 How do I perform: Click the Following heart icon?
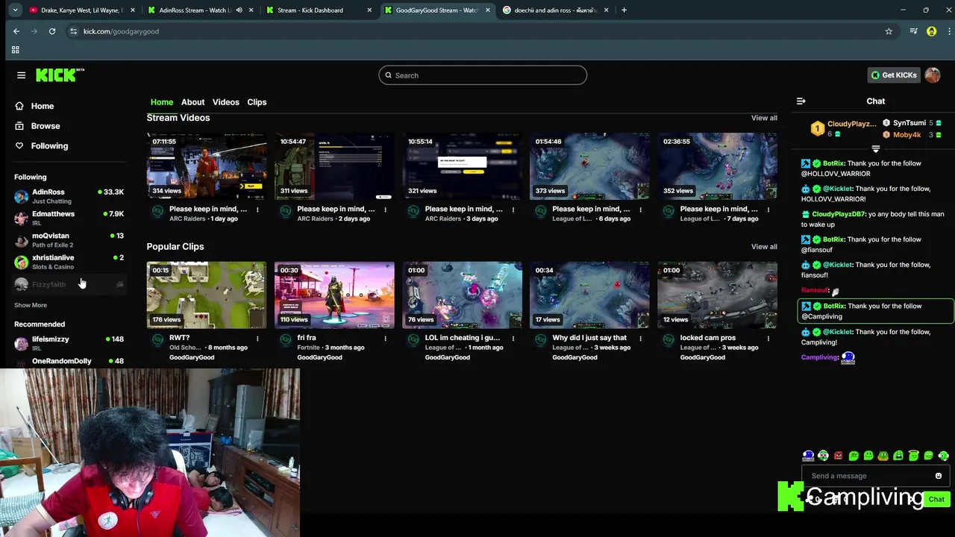click(19, 145)
